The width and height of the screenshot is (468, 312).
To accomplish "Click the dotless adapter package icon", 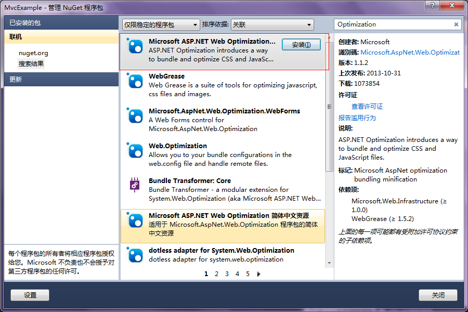I will 135,255.
